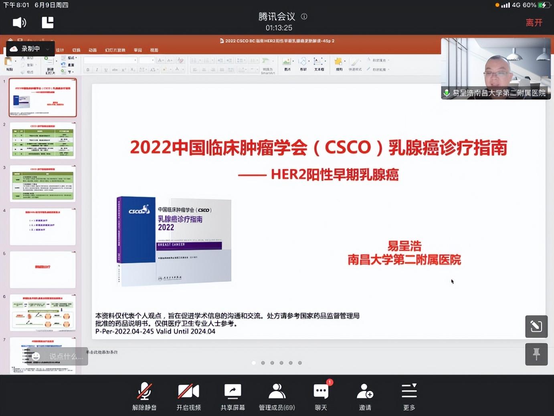Leave the meeting via 离开
Screen dimensions: 554x416
pos(534,22)
